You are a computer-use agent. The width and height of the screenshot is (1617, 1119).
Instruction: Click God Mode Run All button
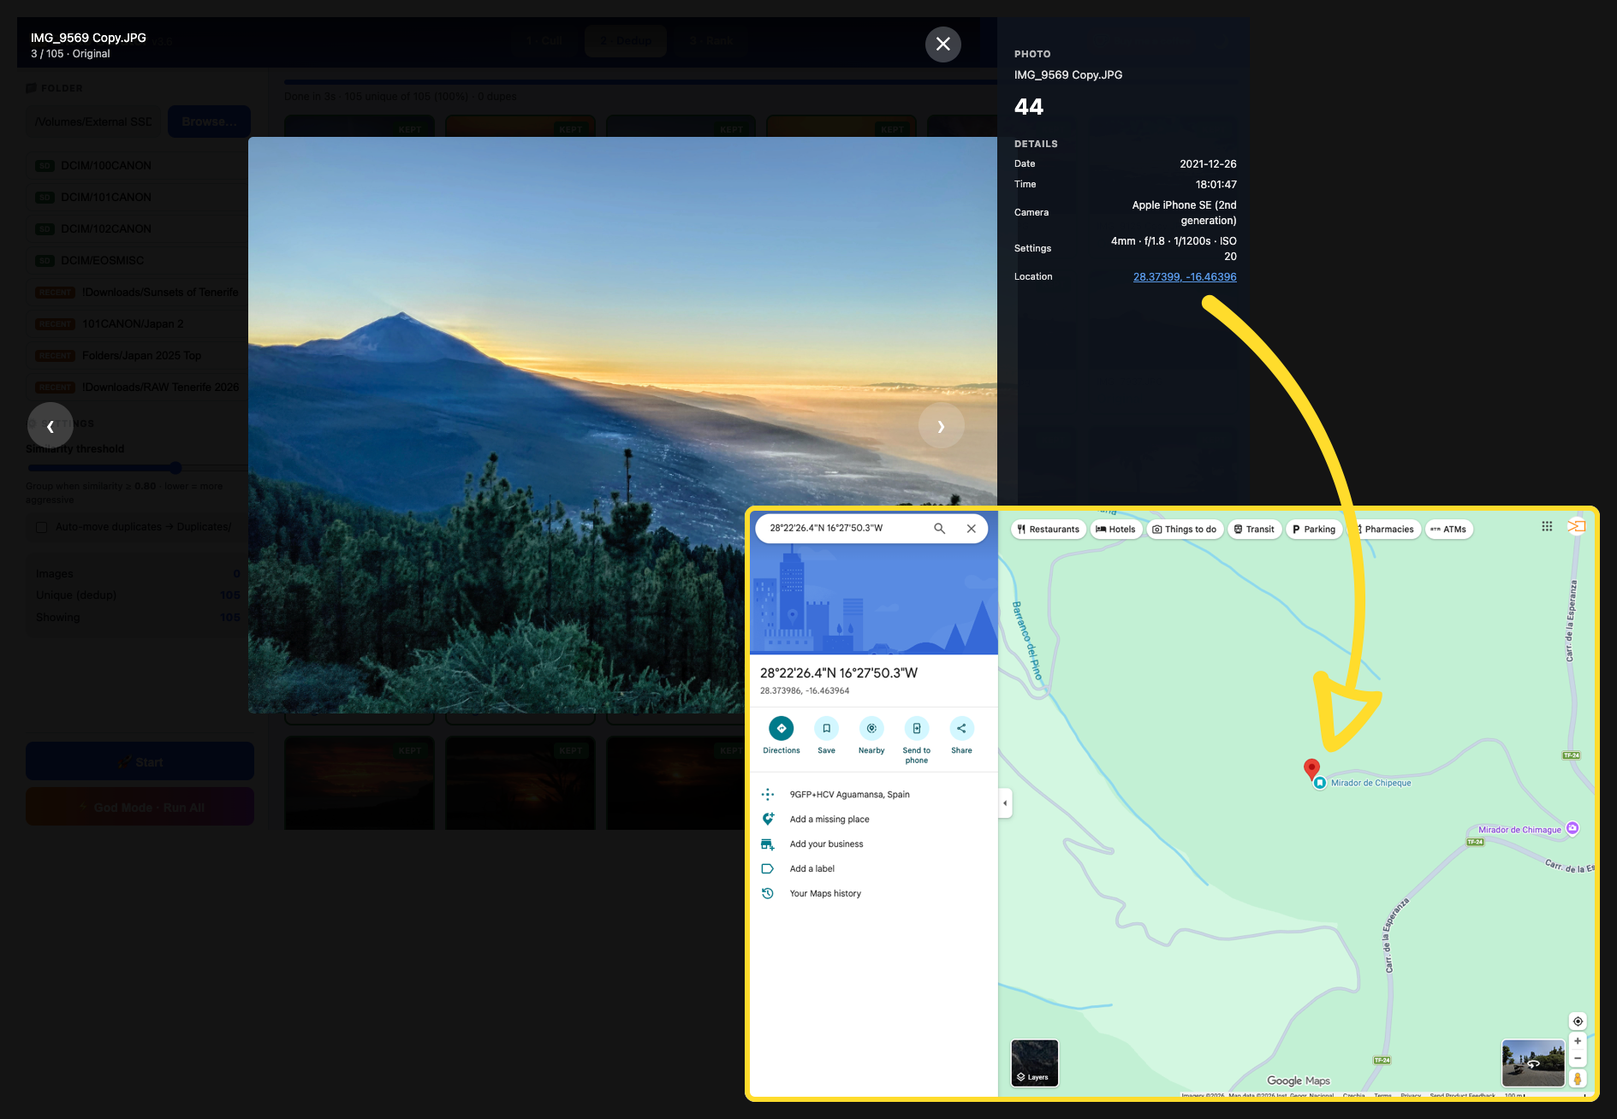[140, 807]
